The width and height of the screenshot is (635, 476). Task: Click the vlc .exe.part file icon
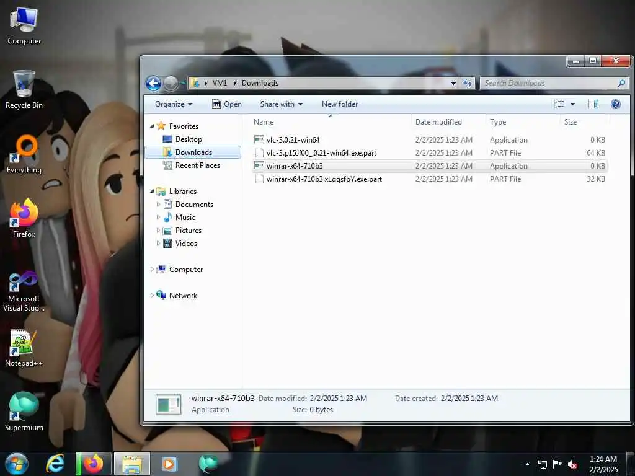coord(259,152)
